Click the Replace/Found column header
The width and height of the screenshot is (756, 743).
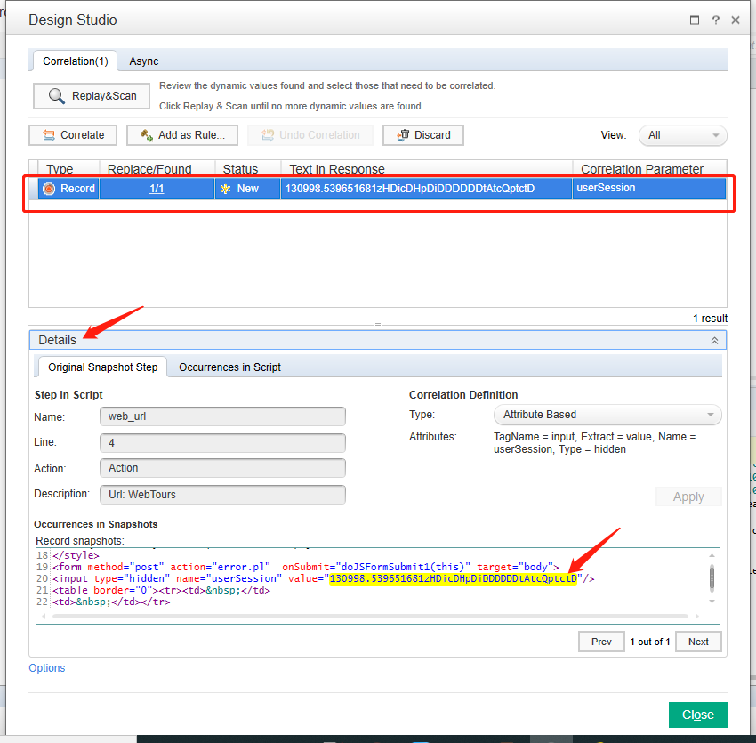[x=157, y=169]
